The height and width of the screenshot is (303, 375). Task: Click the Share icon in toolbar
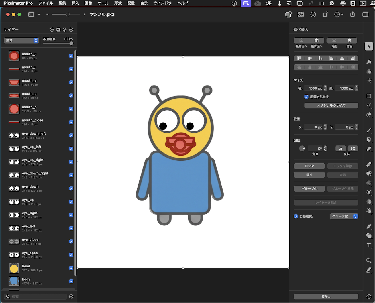point(352,14)
